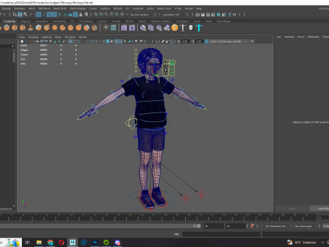Open the ACES color space viewport dropdown
Viewport: 329px width, 247px height.
pos(232,41)
